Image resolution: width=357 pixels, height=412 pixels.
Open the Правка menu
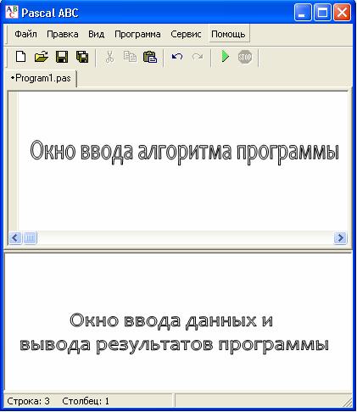[x=63, y=34]
